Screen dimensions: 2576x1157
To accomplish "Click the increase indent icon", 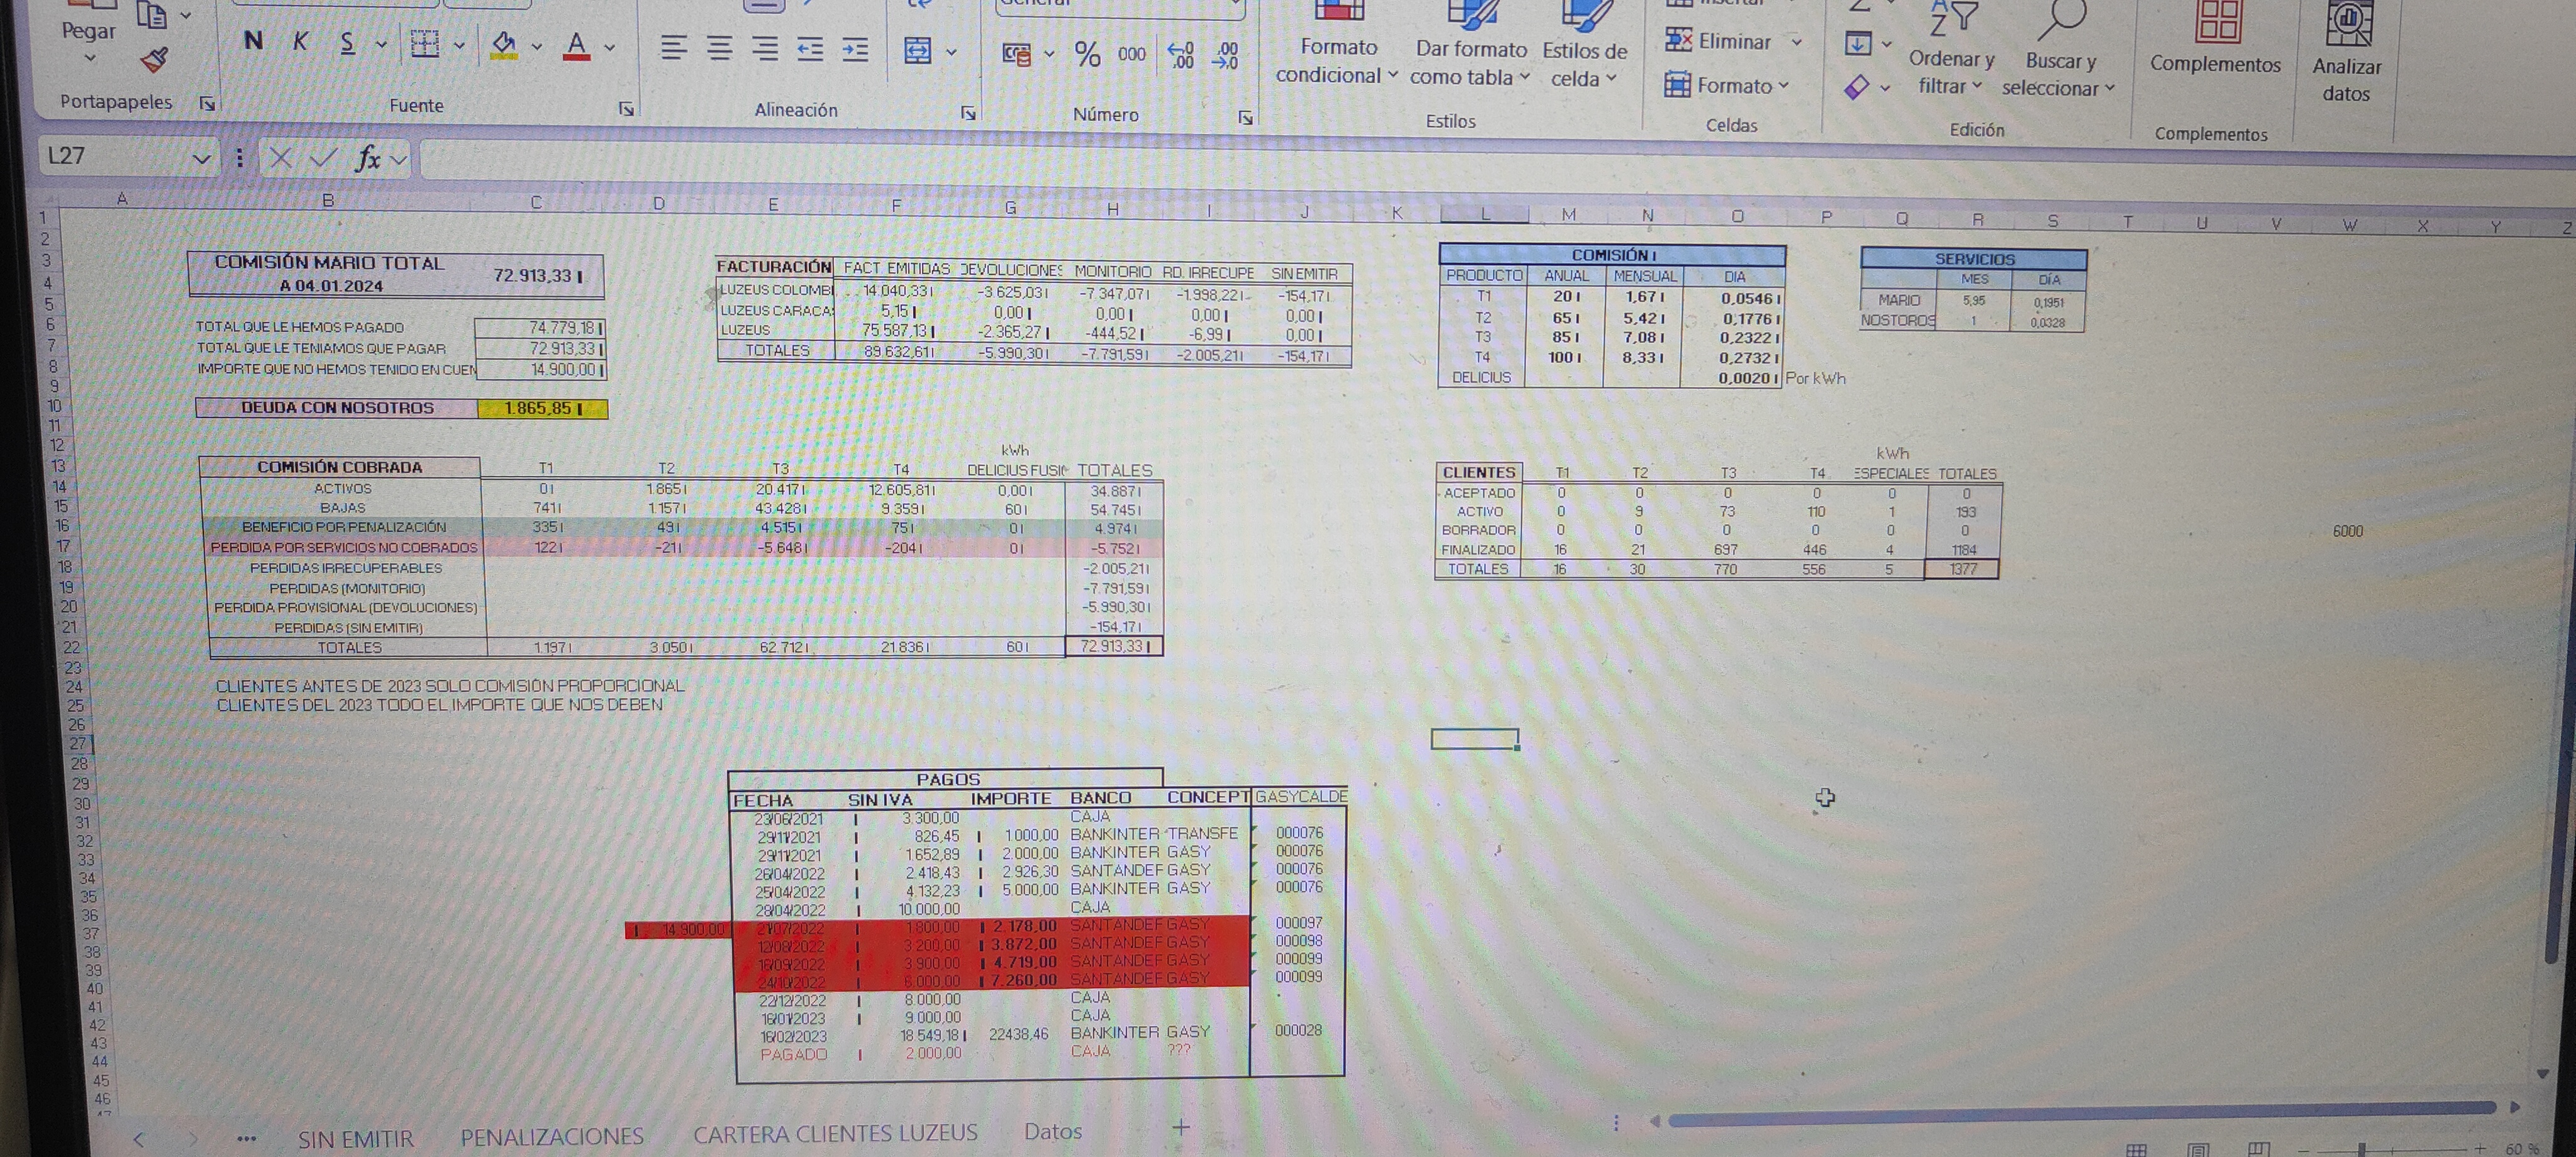I will [855, 50].
